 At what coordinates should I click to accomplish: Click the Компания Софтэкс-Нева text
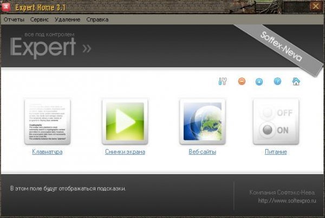pyautogui.click(x=282, y=193)
